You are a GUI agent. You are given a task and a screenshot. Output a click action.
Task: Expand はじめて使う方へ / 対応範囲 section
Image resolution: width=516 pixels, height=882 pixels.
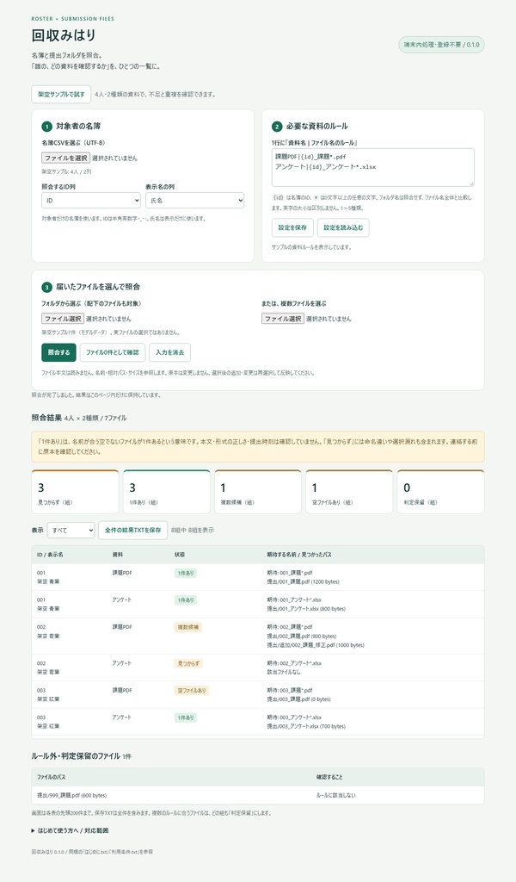coord(70,830)
